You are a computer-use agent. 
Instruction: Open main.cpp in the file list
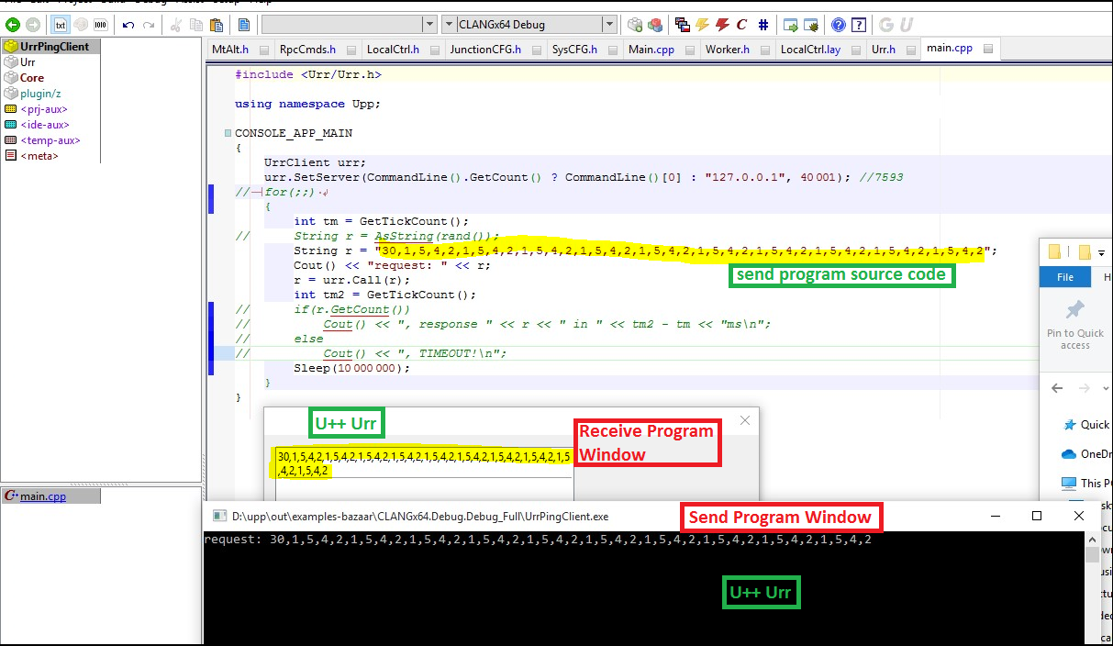click(42, 496)
